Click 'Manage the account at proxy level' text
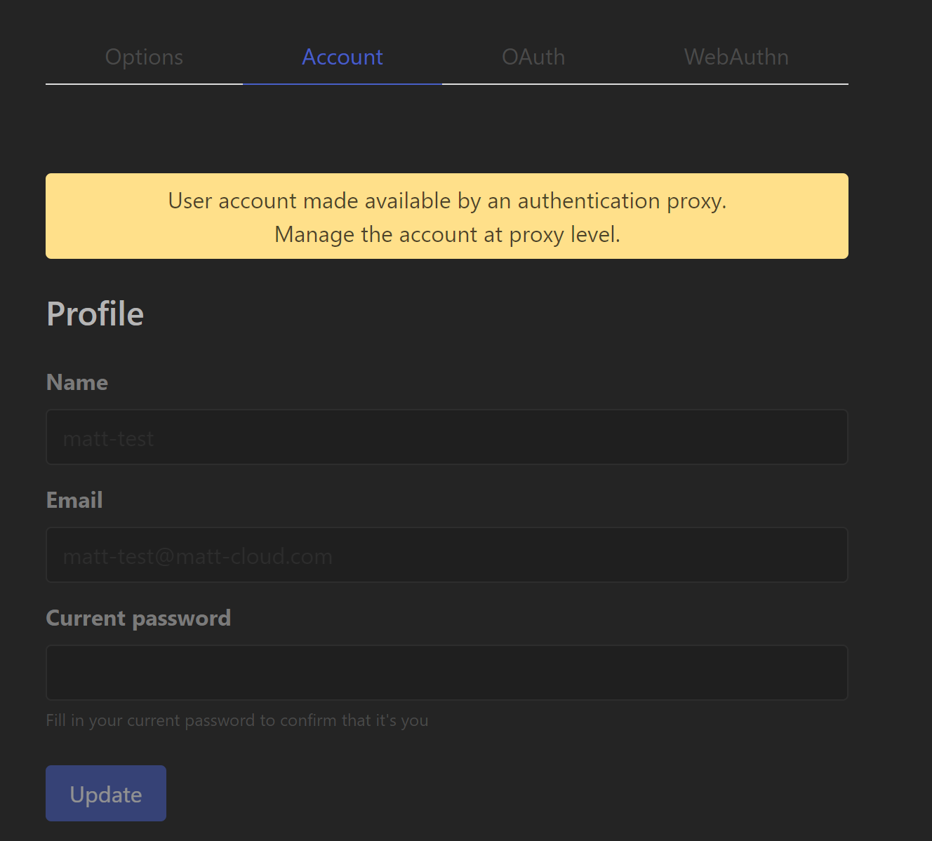The width and height of the screenshot is (932, 841). point(447,234)
